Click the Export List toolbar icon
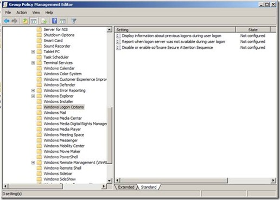280x200 pixels. (x=44, y=21)
